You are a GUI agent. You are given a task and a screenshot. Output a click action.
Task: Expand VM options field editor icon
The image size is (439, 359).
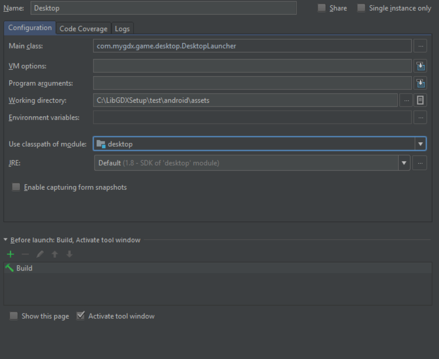(420, 66)
